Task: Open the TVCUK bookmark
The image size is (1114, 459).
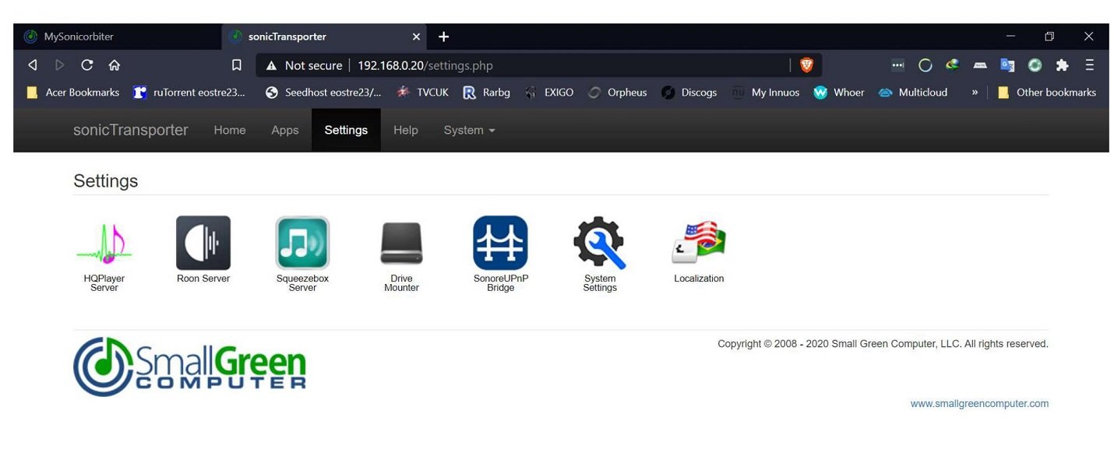Action: (422, 92)
